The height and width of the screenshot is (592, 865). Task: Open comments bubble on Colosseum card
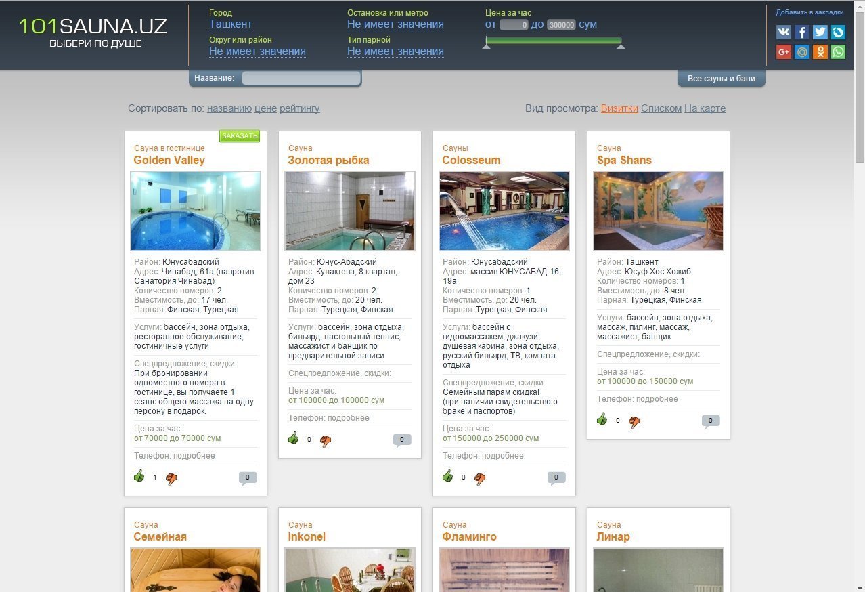[x=556, y=478]
